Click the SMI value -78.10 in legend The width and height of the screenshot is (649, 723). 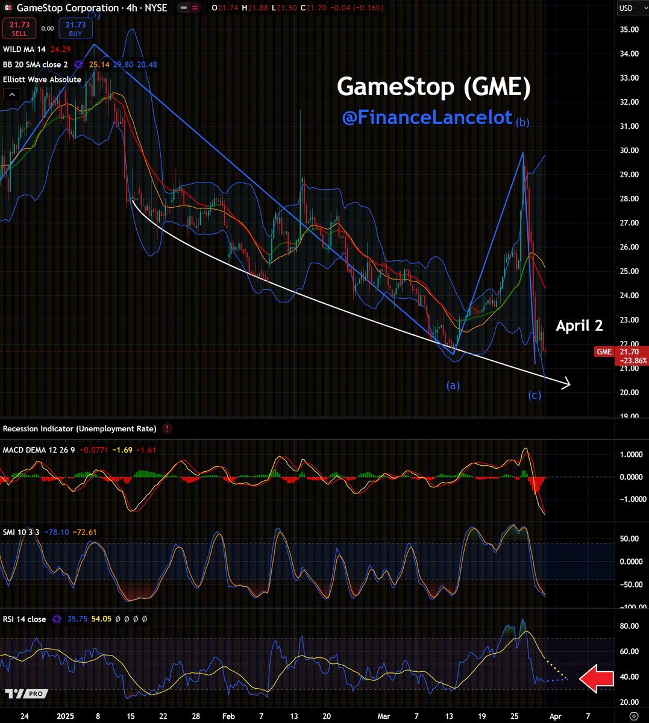click(57, 532)
